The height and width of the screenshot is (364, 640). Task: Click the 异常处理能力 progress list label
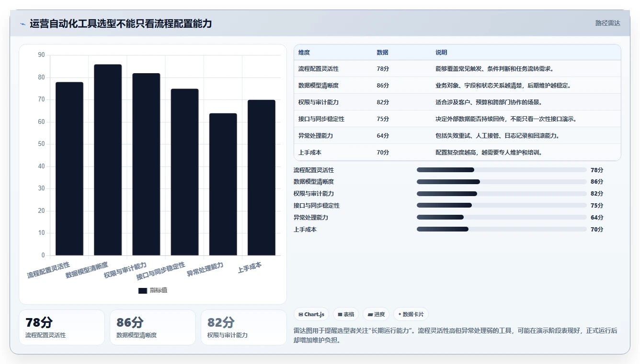click(311, 218)
